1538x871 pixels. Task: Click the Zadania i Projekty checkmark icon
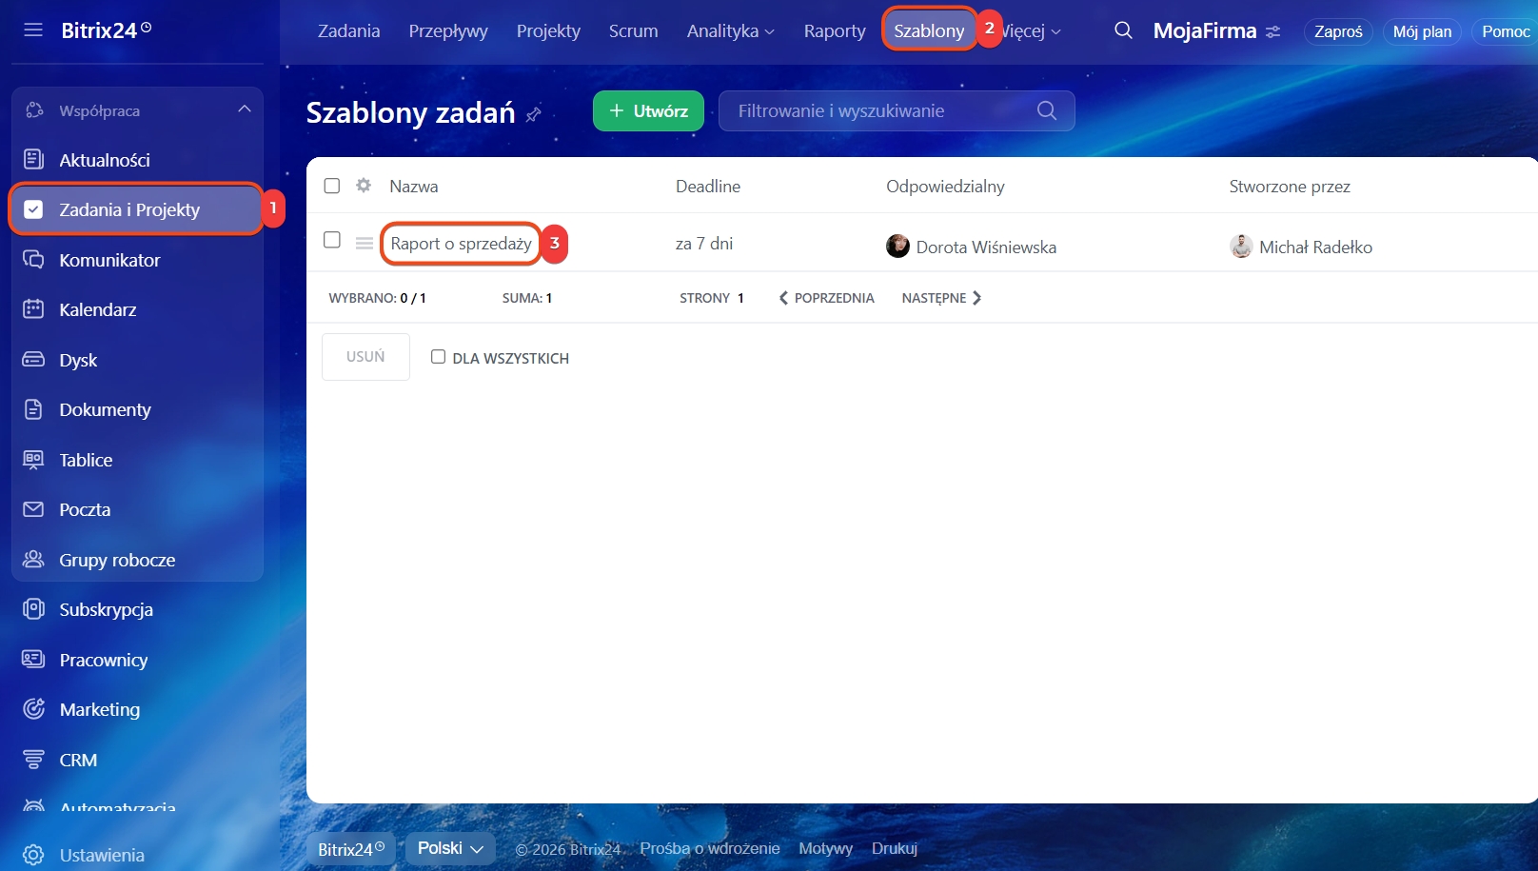[33, 209]
